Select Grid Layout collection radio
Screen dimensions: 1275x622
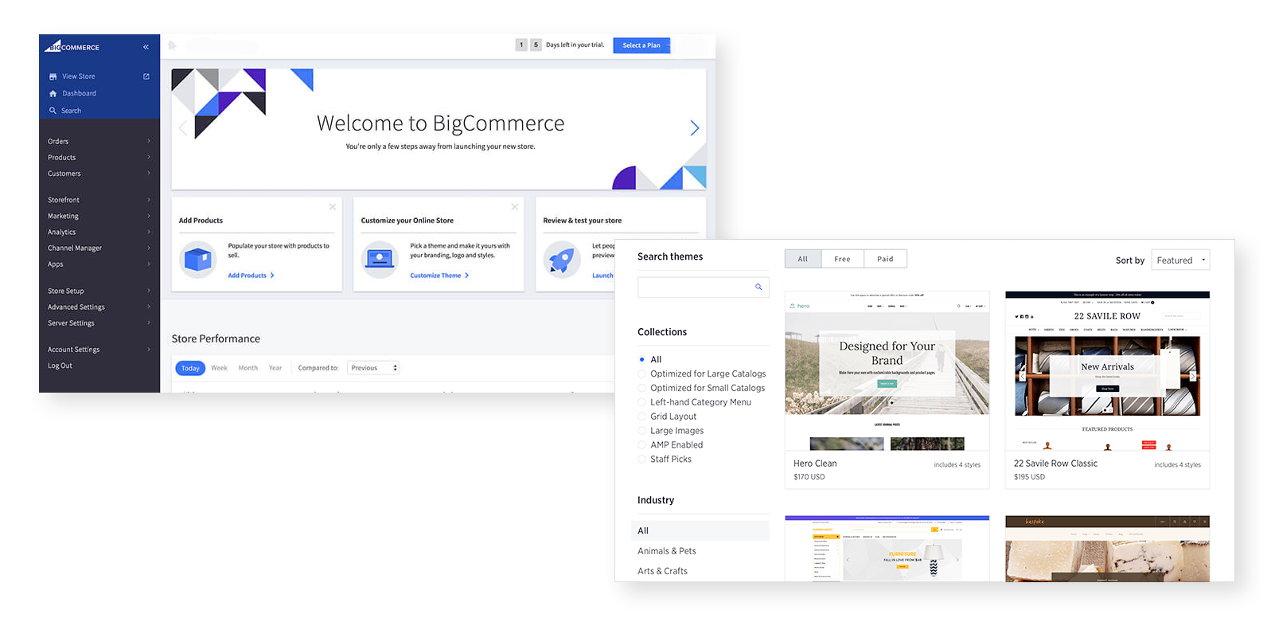point(642,417)
